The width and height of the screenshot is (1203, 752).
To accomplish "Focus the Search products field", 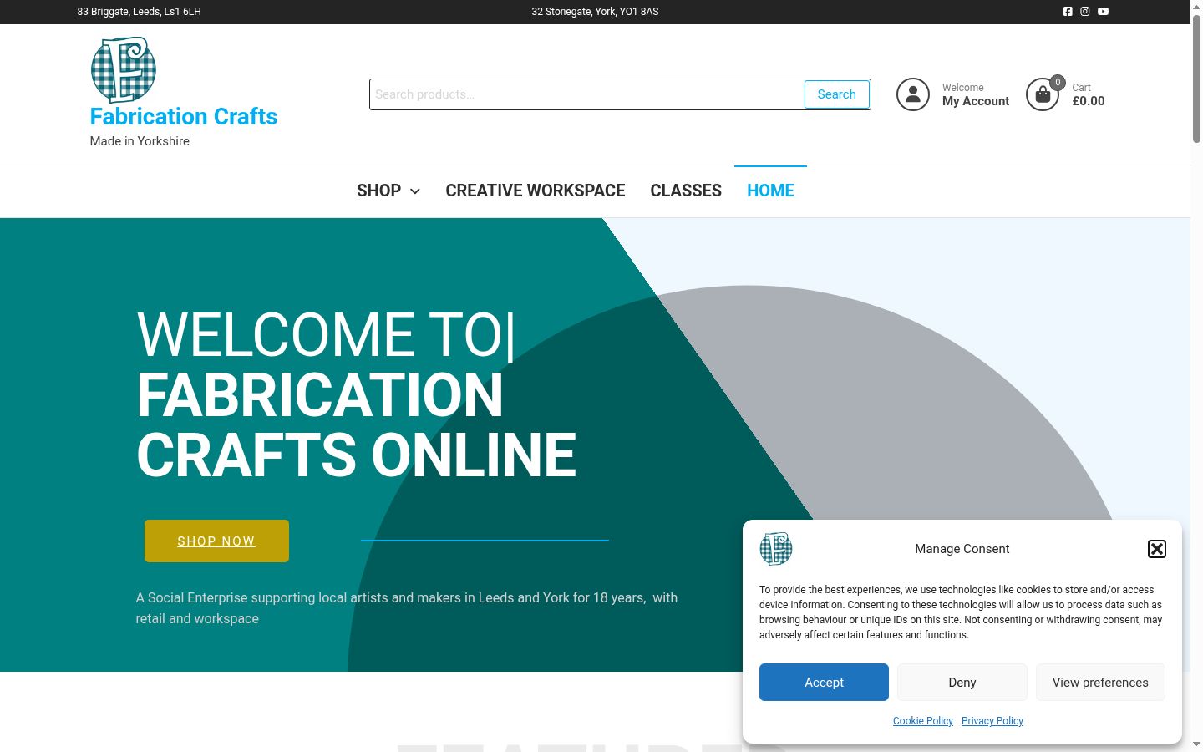I will [x=587, y=94].
